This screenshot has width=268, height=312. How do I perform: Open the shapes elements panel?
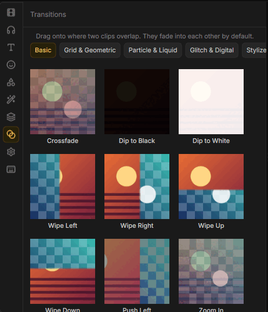tap(11, 82)
